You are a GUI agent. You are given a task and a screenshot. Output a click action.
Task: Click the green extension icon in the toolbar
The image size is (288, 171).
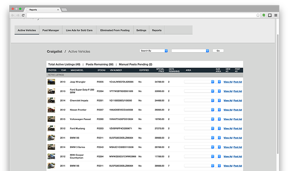[x=264, y=15]
